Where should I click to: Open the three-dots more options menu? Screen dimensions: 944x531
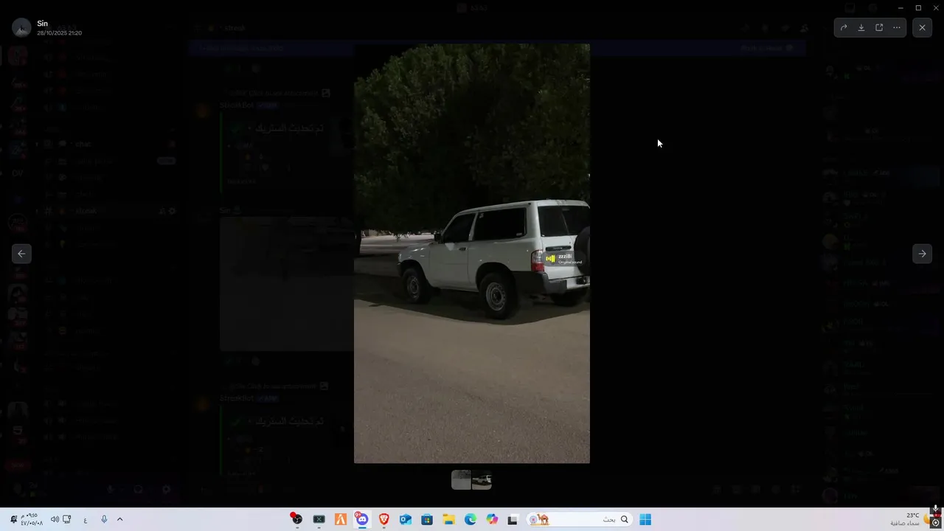(897, 27)
